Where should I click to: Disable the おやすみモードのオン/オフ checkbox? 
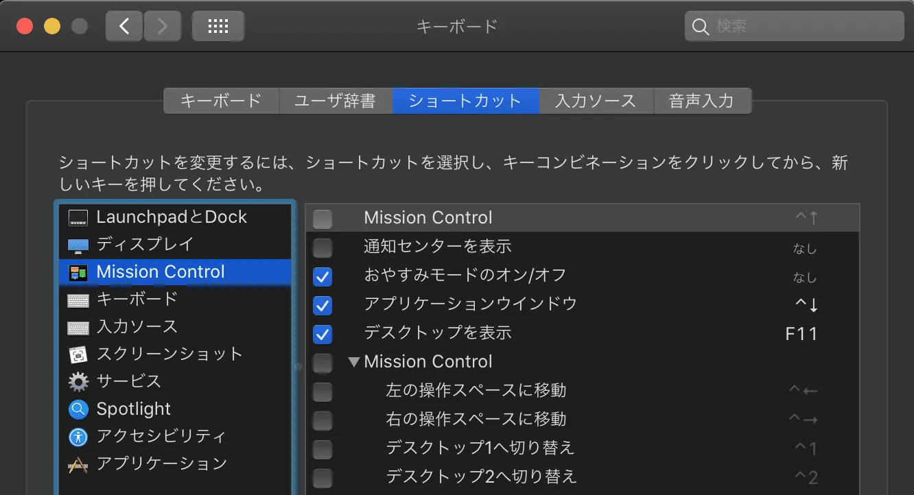(323, 276)
